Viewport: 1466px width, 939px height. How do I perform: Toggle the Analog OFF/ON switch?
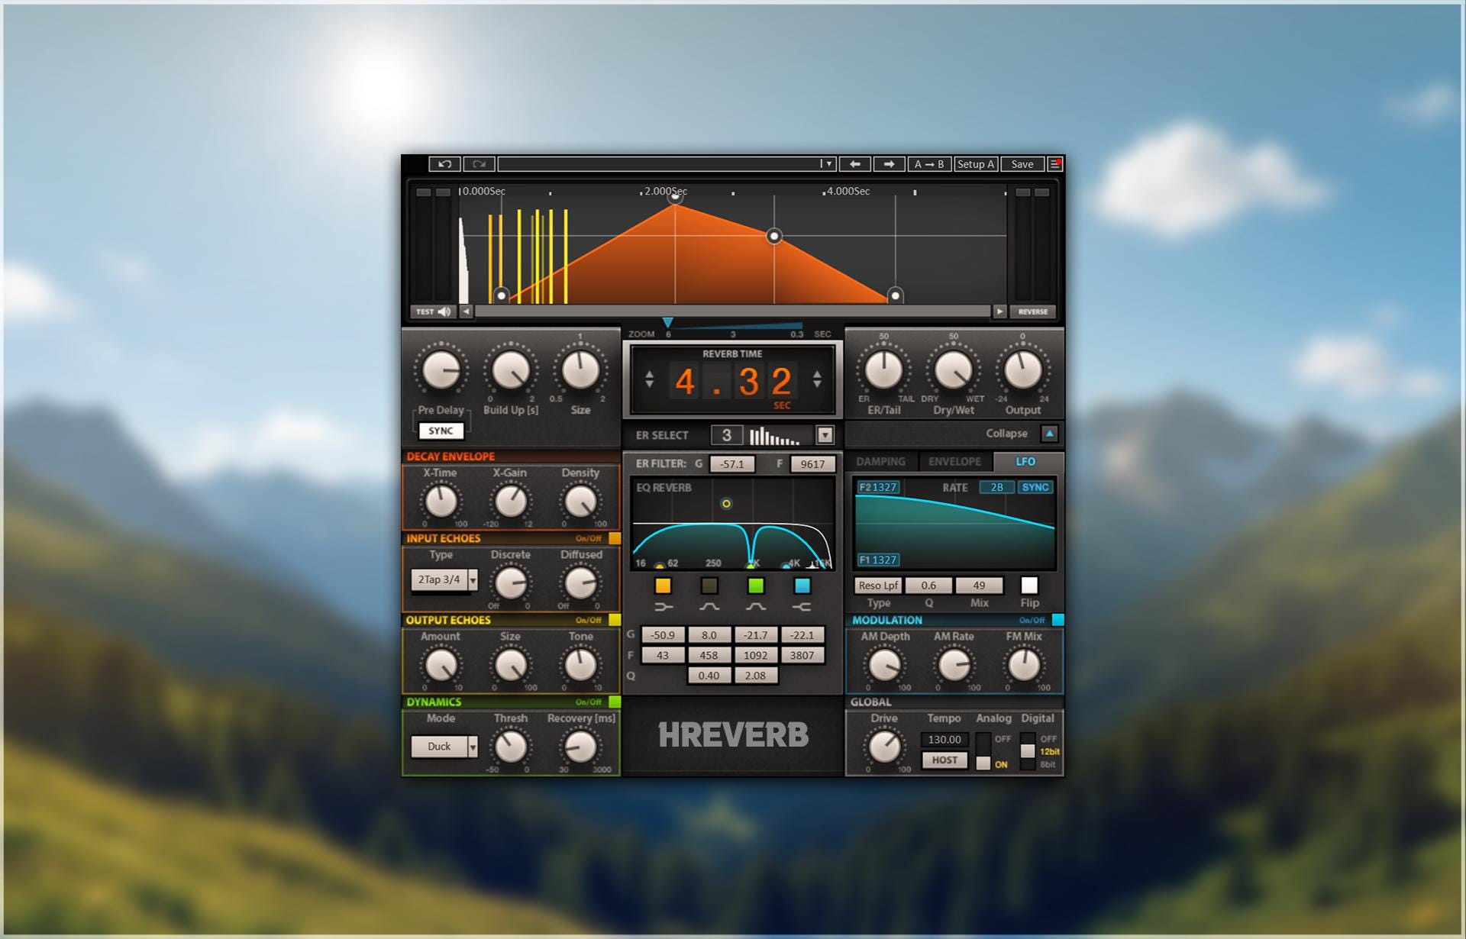click(983, 752)
